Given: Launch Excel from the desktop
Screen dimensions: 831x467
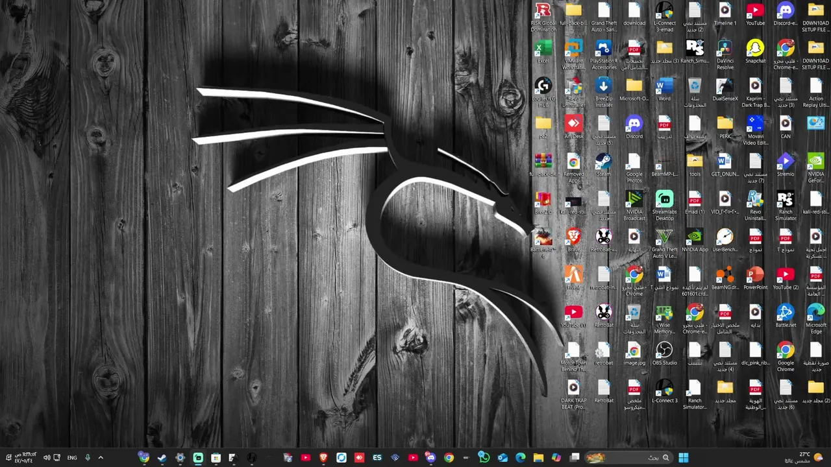Looking at the screenshot, I should tap(543, 52).
